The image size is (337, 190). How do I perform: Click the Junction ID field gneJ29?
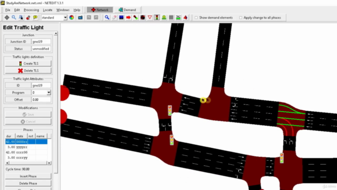click(41, 42)
